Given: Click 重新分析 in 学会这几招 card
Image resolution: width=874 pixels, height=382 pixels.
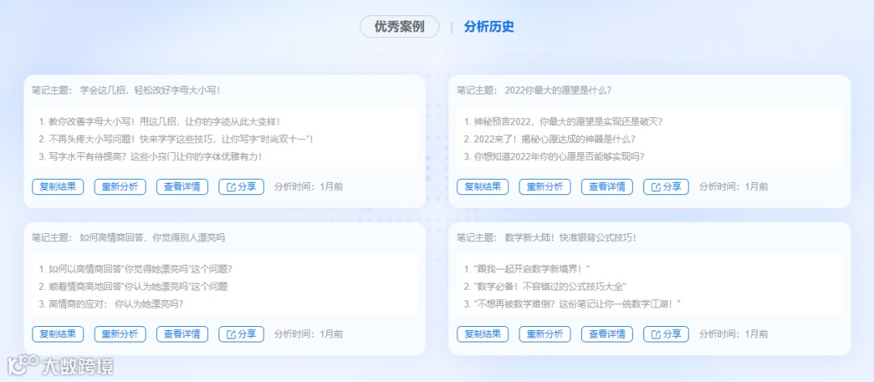Looking at the screenshot, I should click(x=120, y=187).
